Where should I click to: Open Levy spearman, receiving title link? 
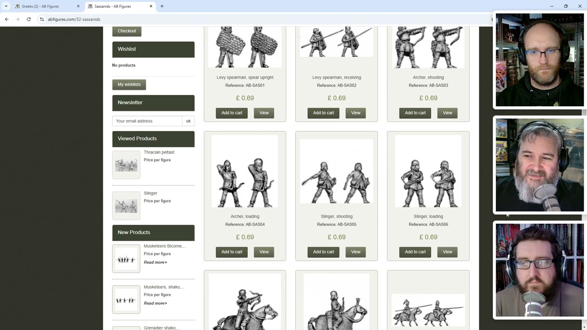pos(337,77)
